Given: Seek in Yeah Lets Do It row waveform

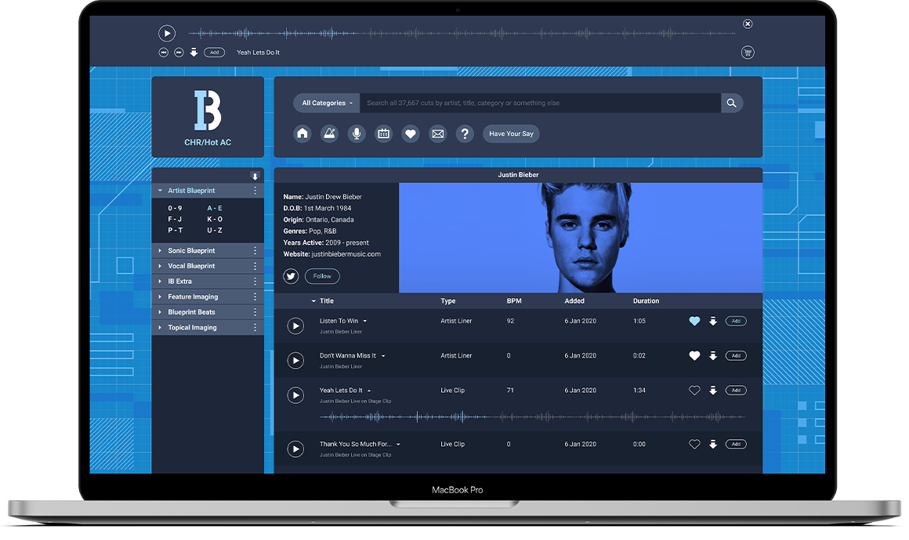Looking at the screenshot, I should (533, 416).
